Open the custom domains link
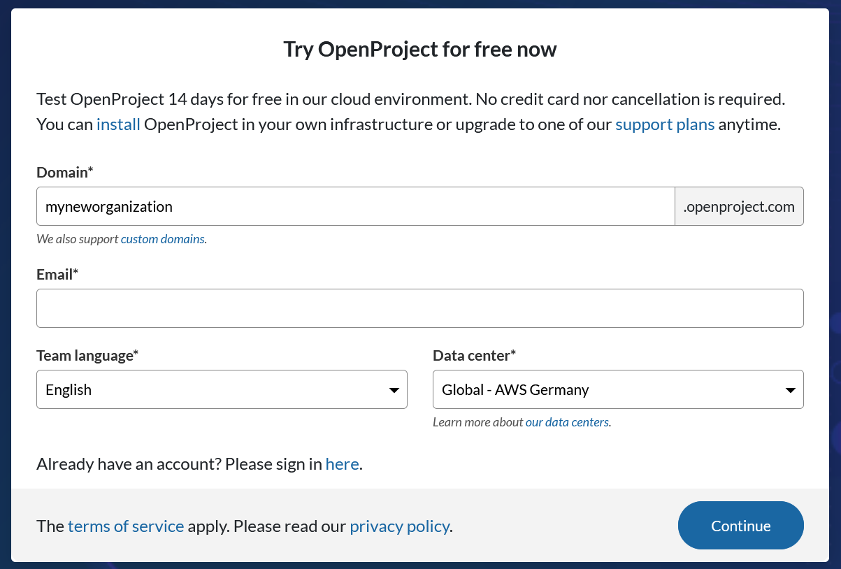Viewport: 841px width, 569px height. [x=161, y=238]
